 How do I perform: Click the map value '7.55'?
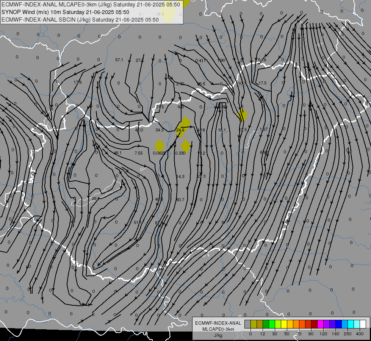click(139, 153)
